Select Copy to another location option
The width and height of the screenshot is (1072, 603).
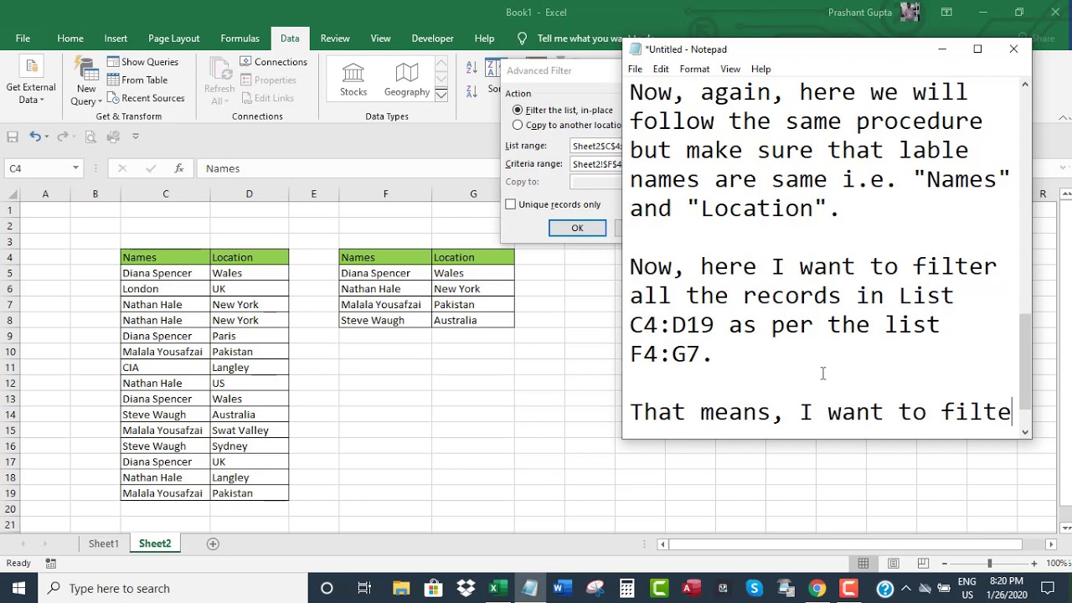(567, 125)
